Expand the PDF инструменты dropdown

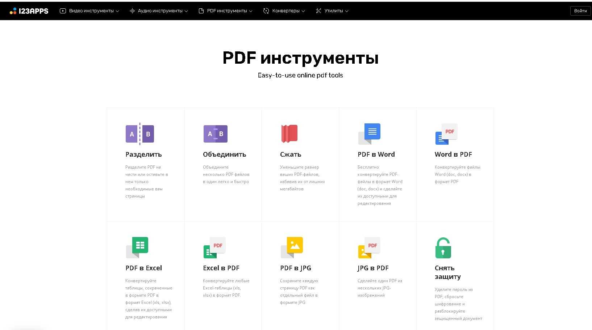(226, 11)
